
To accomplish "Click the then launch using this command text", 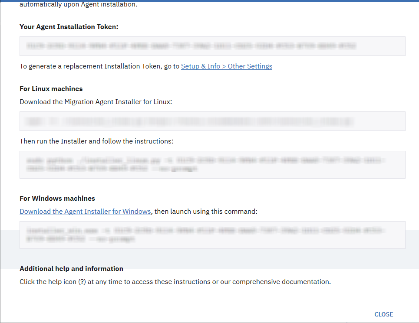I will (204, 211).
